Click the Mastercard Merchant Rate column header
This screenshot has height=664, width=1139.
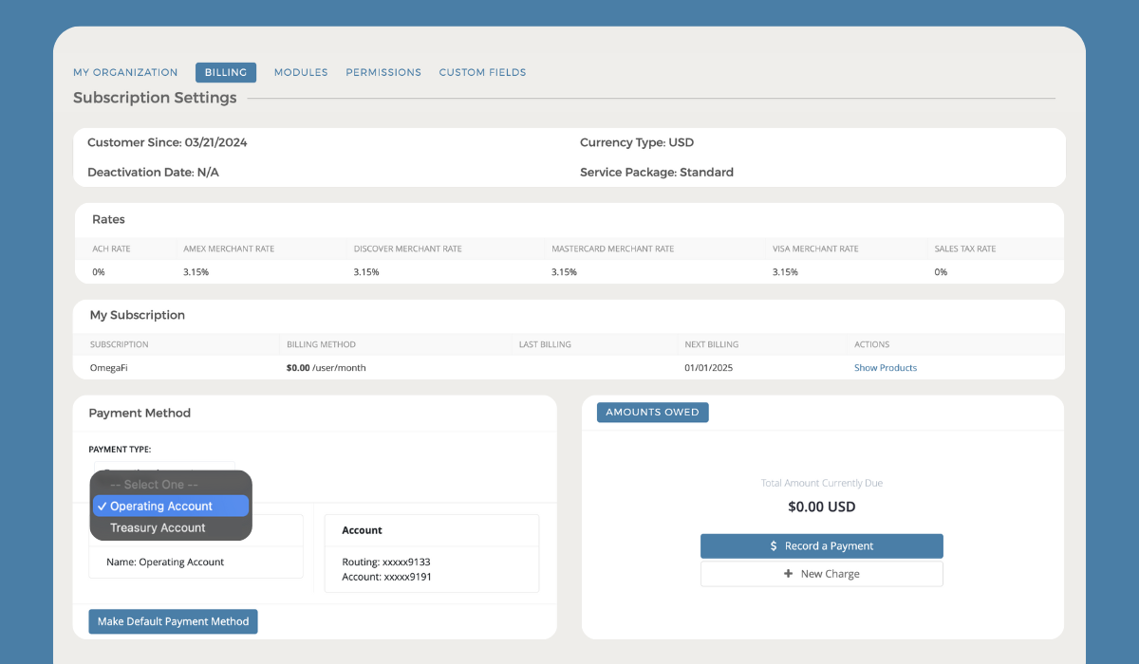click(x=612, y=249)
